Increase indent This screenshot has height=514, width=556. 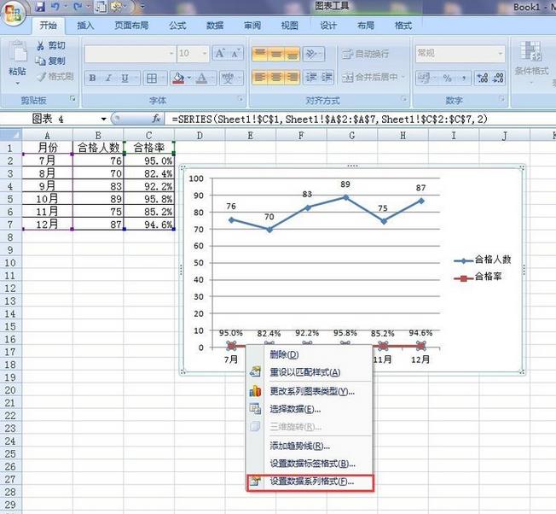[x=327, y=77]
